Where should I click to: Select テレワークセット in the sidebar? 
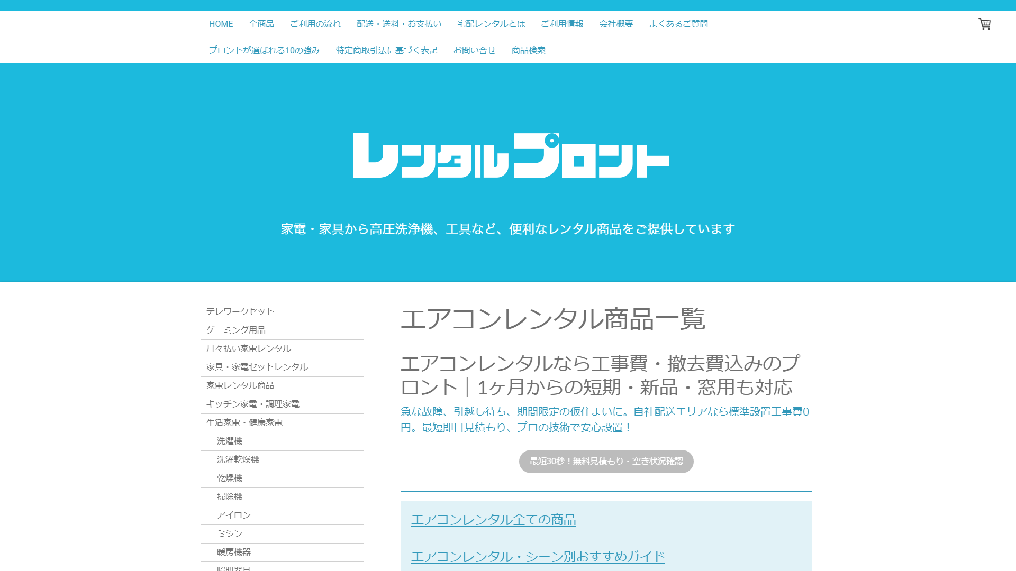283,311
